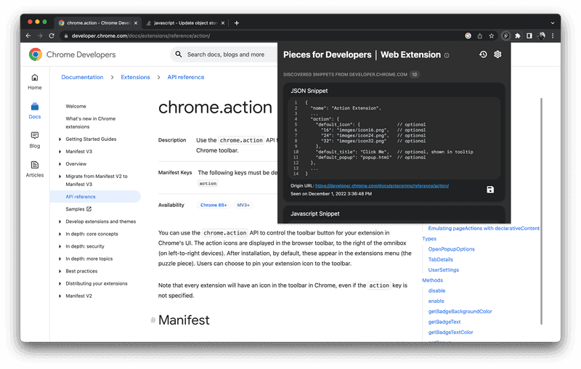Open Pieces history clock icon

[x=483, y=54]
